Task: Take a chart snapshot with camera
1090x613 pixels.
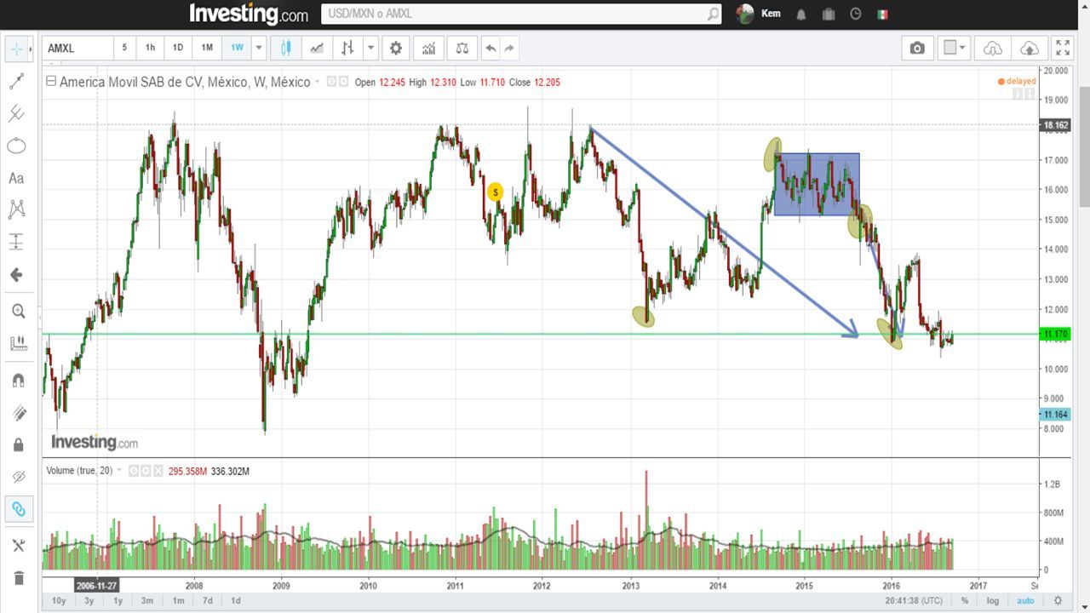Action: [x=917, y=49]
